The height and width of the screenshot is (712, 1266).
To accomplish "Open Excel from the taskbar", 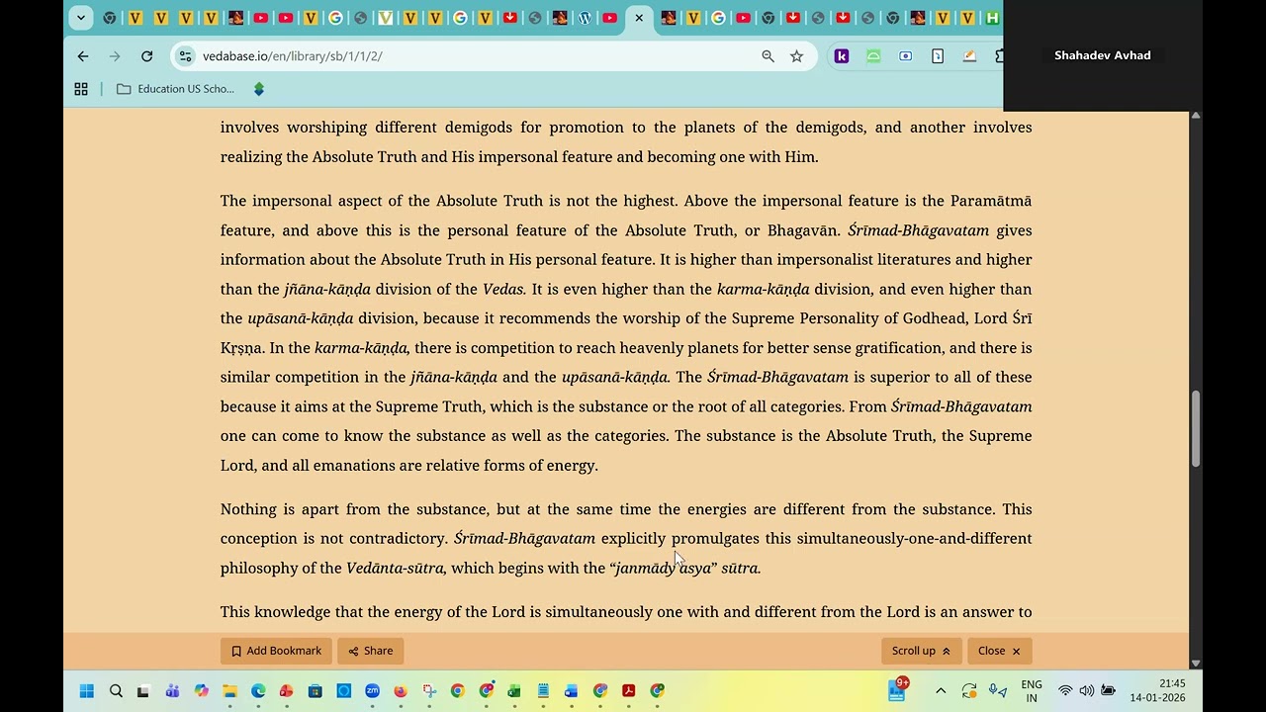I will (x=514, y=691).
